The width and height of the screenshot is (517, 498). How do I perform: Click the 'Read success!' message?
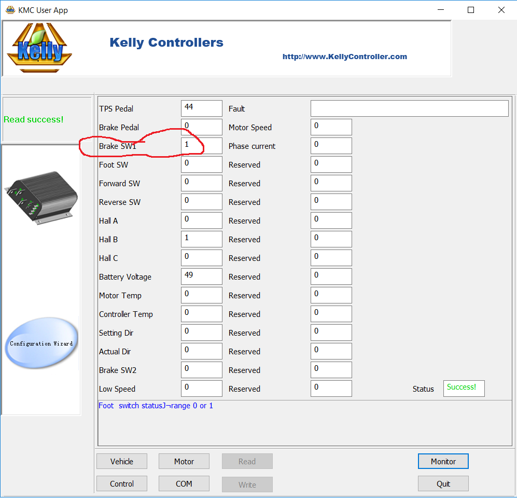point(33,119)
